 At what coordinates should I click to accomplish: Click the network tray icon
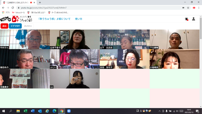(174, 111)
